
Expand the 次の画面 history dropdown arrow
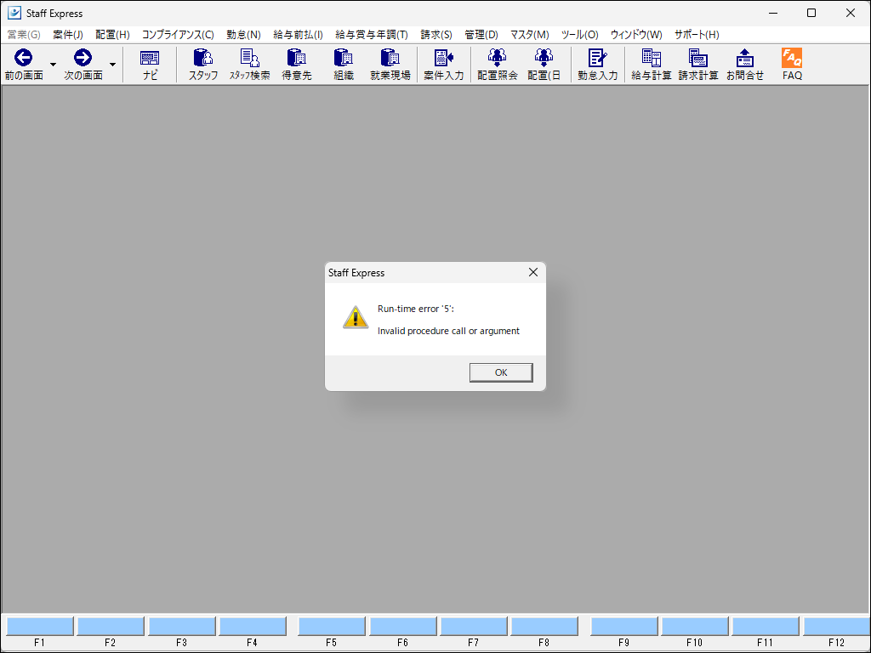tap(112, 65)
